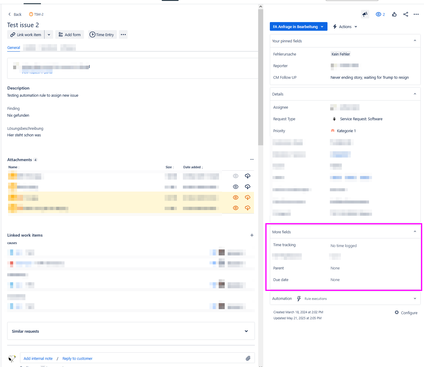Image resolution: width=424 pixels, height=367 pixels.
Task: Click the Time Entry button
Action: point(102,35)
